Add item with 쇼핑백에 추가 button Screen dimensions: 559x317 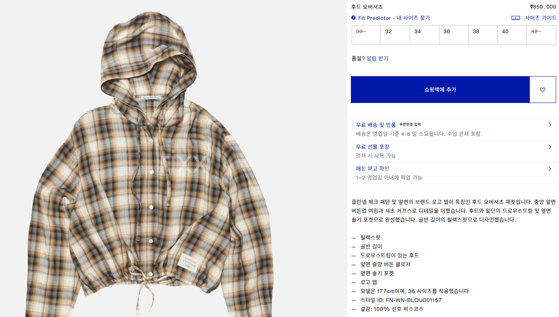440,90
